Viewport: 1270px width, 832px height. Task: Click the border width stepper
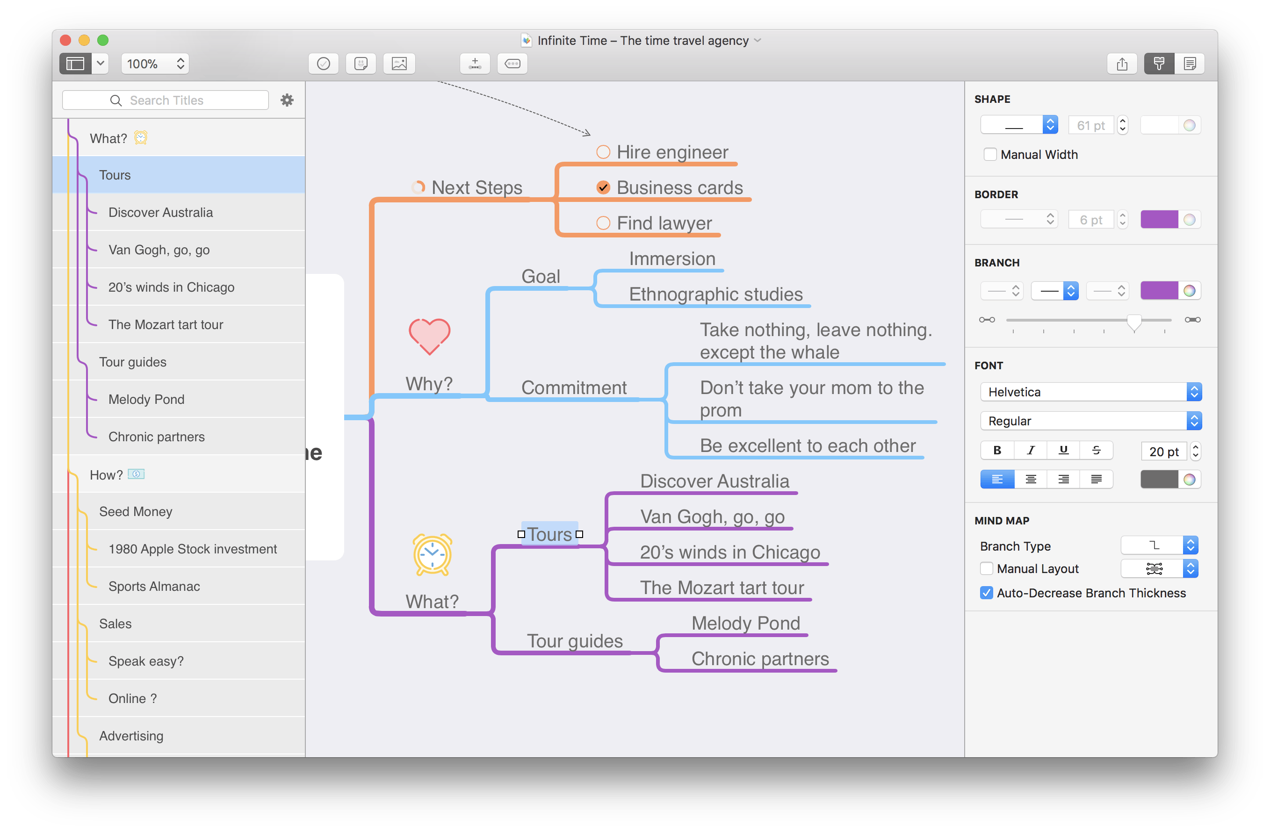[1123, 220]
